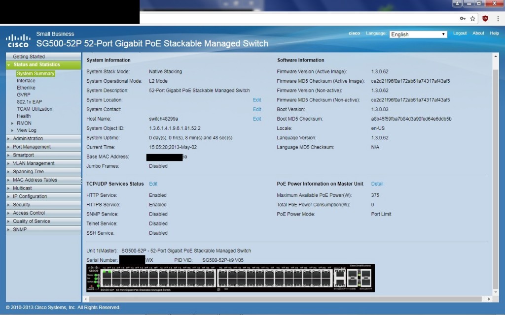Click the Maximum Available PoE Power value 375
The height and width of the screenshot is (315, 505).
tap(375, 195)
